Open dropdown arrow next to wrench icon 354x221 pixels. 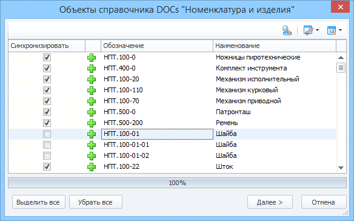tap(317, 30)
